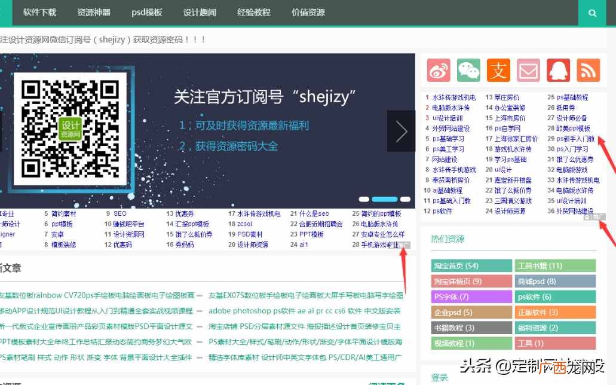Screen dimensions: 616x385
Task: Click the orange Alipay 支 icon
Action: (498, 70)
